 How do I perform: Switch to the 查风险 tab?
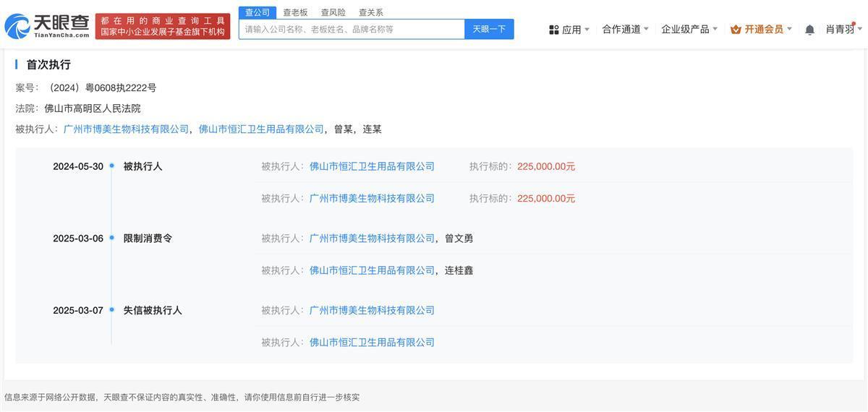[x=333, y=12]
